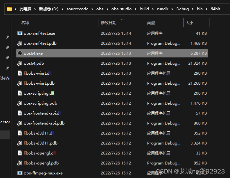Go to obs-studio folder in the breadcrumb
The image size is (230, 178).
(x=121, y=9)
